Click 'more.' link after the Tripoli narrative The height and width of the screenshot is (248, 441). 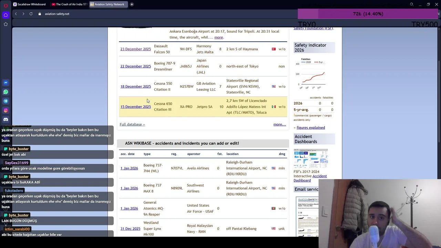pyautogui.click(x=219, y=37)
